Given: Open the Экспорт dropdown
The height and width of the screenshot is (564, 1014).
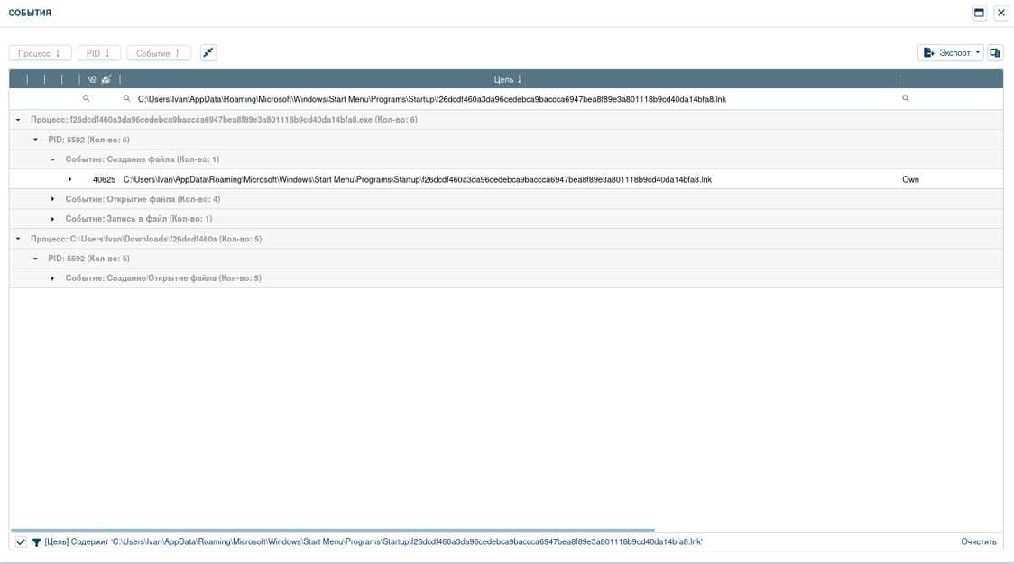Looking at the screenshot, I should pos(951,53).
